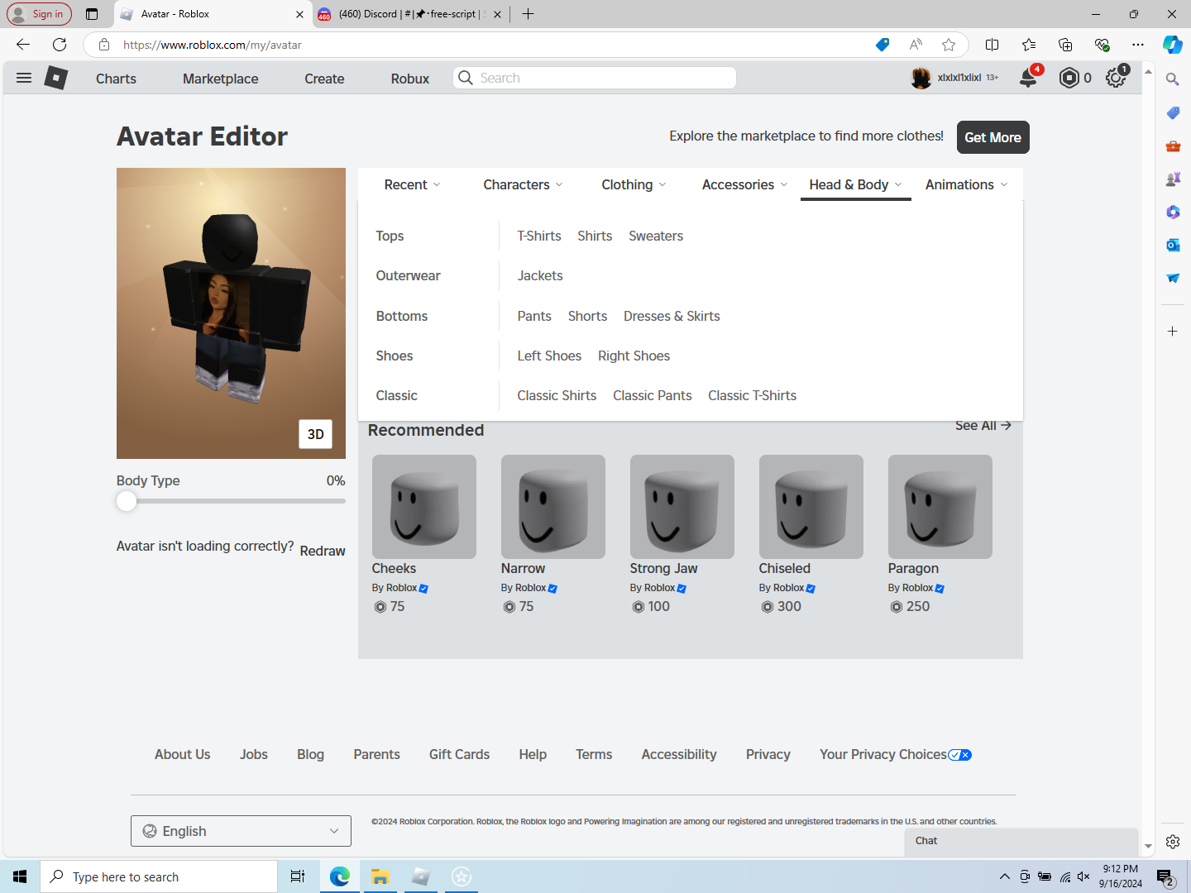Screen dimensions: 1191x893
Task: Open the browser Settings and more menu
Action: (1138, 45)
